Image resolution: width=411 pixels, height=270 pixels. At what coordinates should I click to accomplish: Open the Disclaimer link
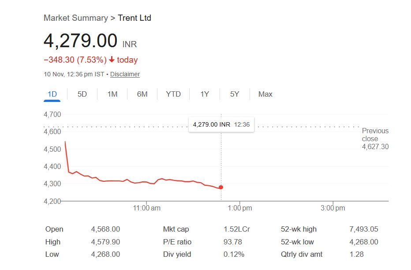click(x=125, y=74)
